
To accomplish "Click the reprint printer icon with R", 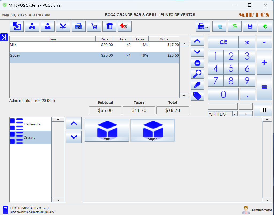I will point(79,26).
